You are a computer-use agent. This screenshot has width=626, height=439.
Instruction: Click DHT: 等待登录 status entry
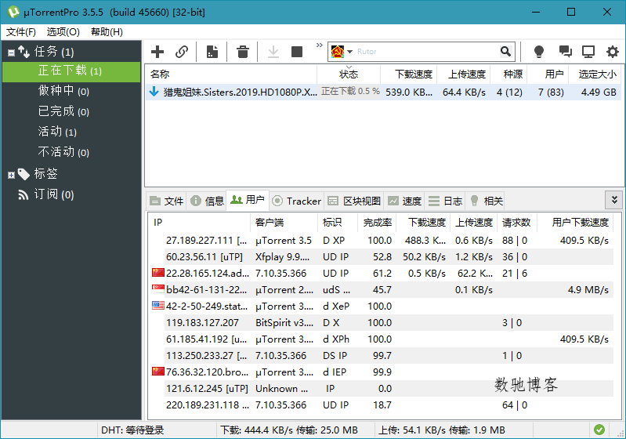pyautogui.click(x=132, y=430)
